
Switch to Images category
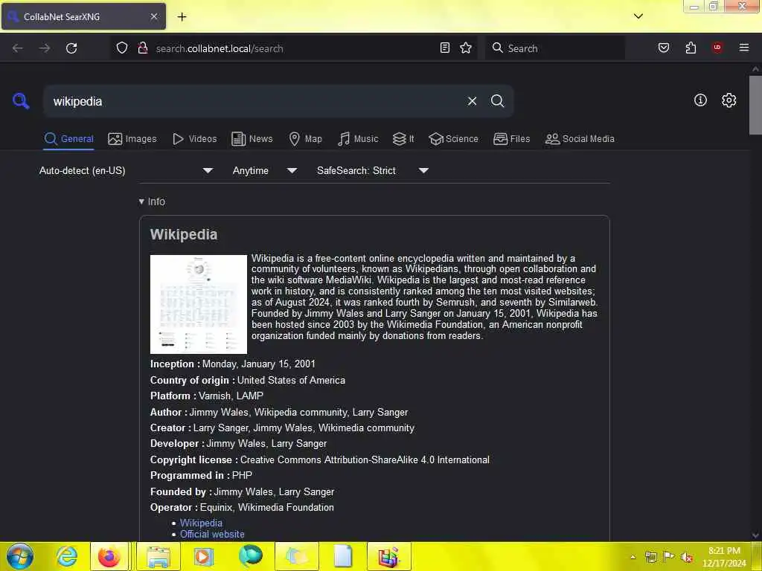(x=132, y=139)
